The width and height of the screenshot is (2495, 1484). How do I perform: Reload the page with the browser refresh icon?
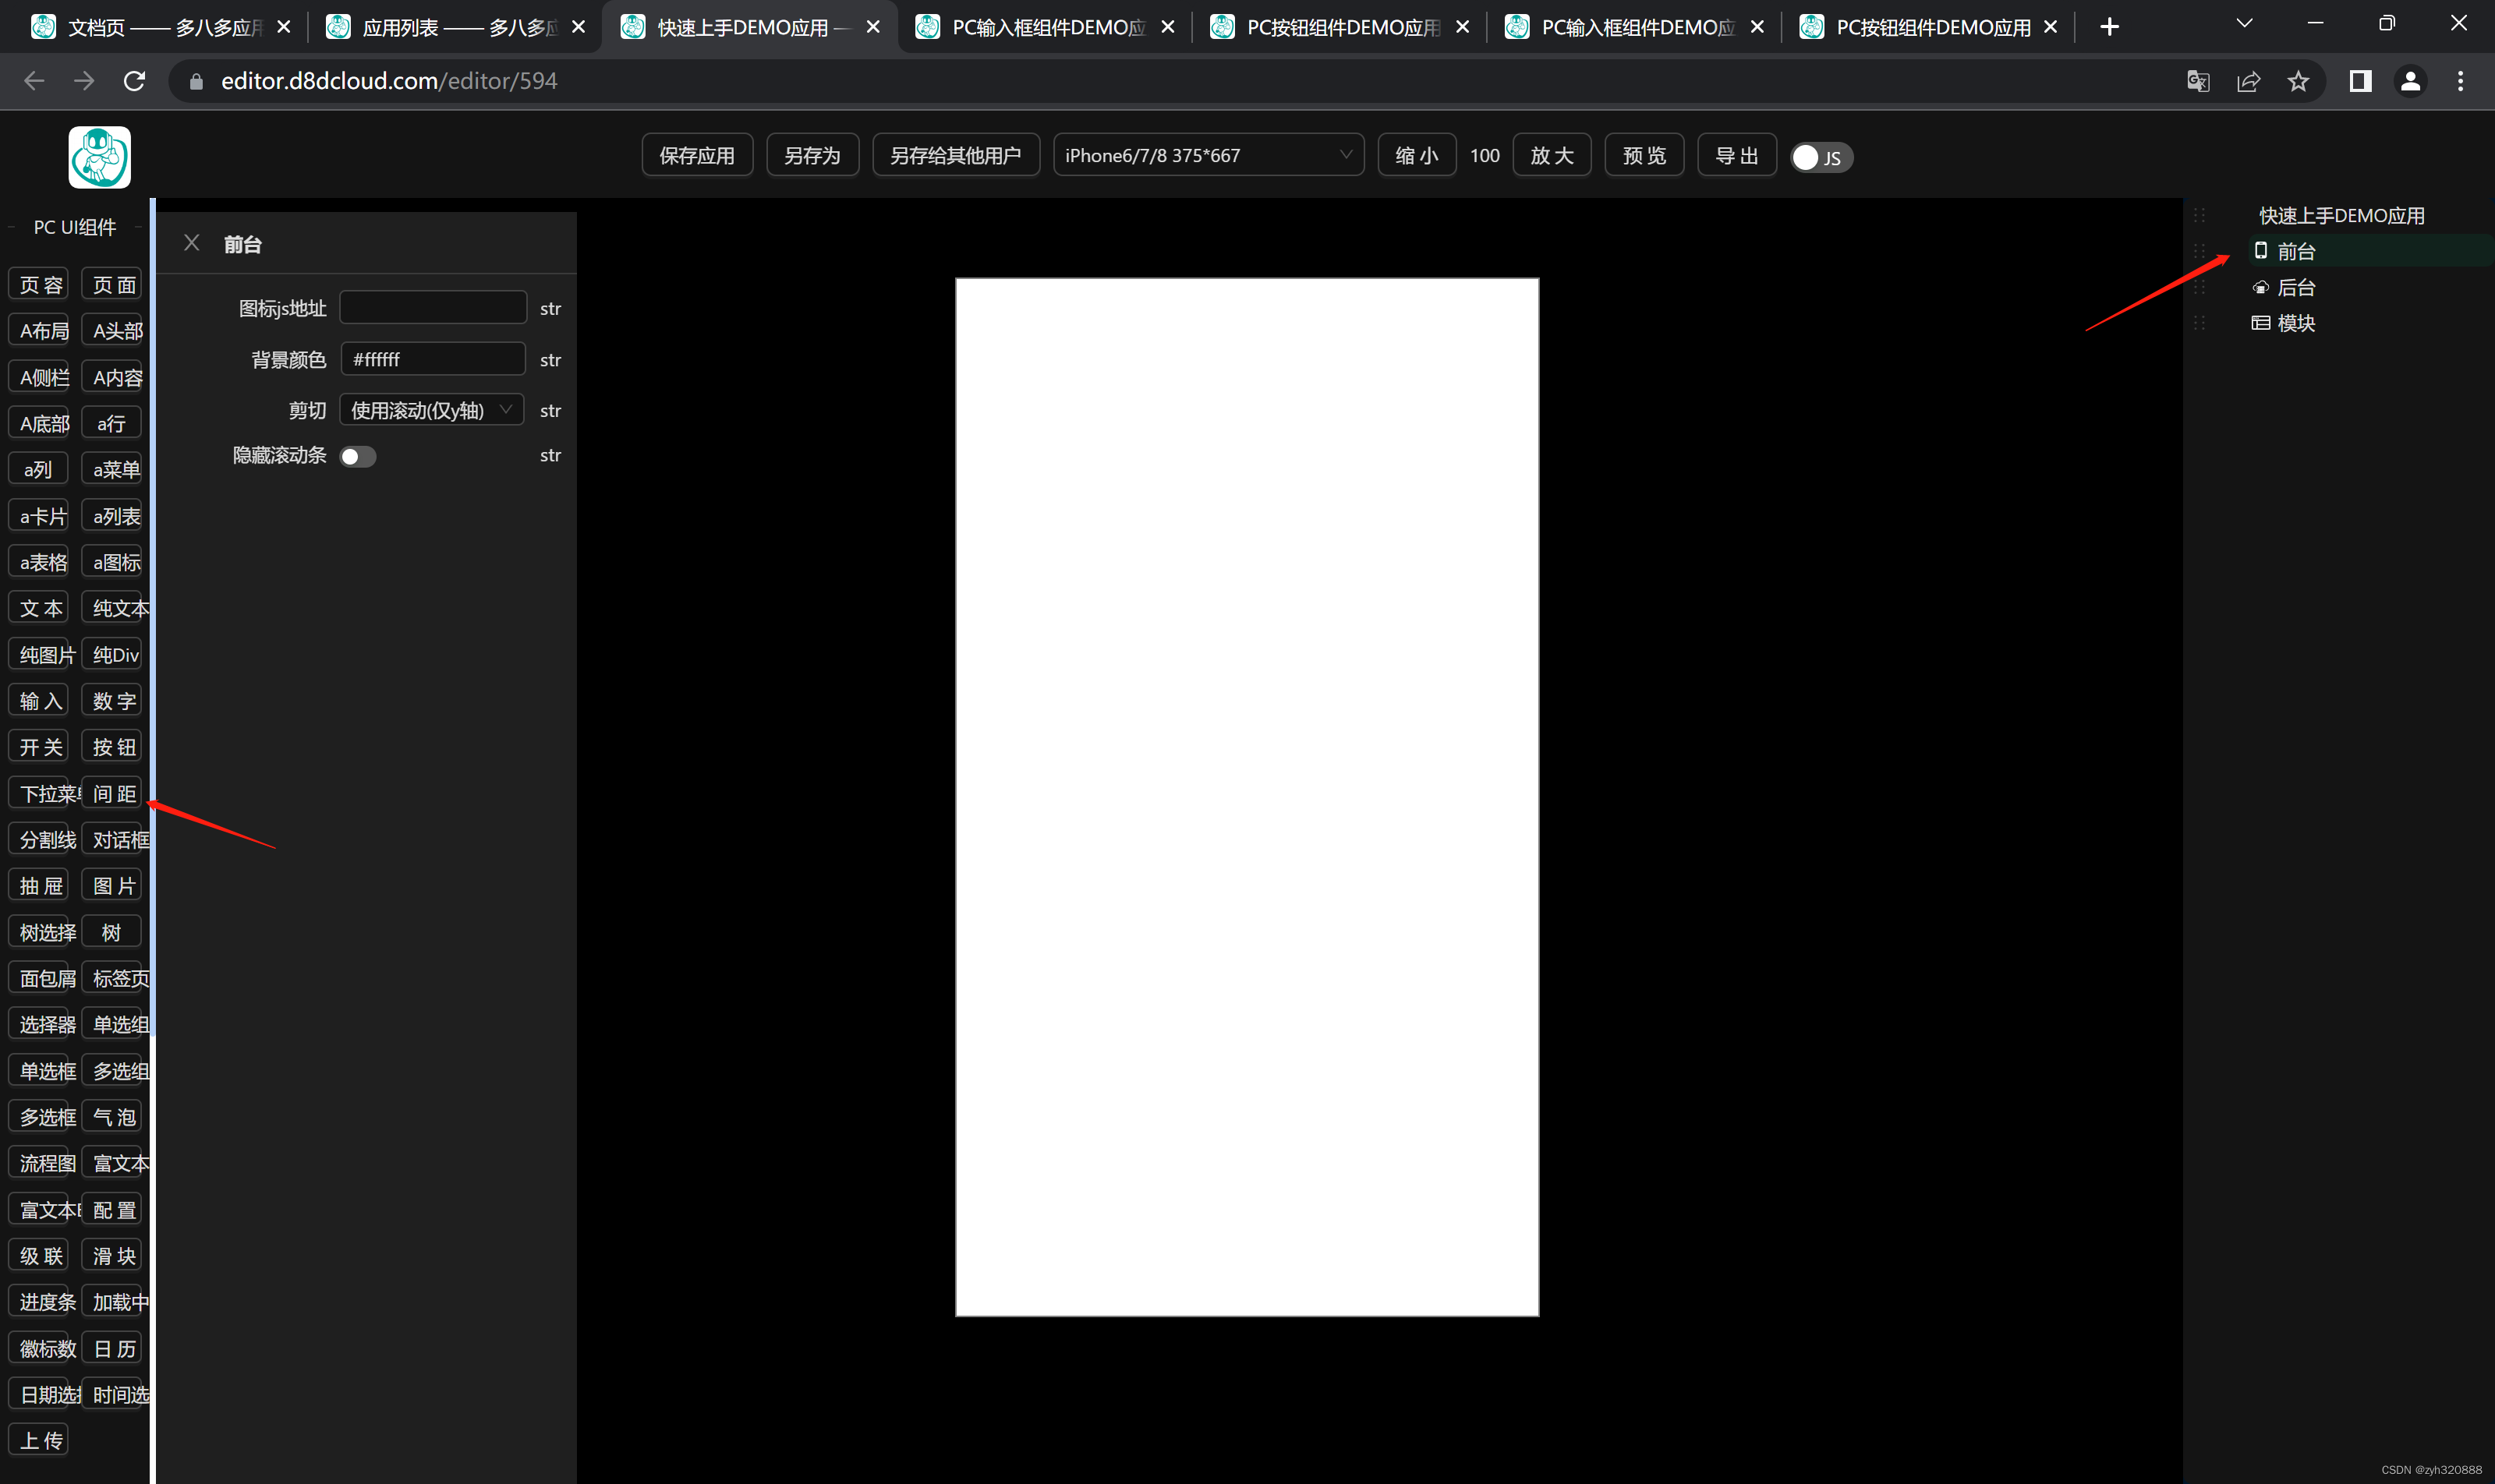pos(134,81)
